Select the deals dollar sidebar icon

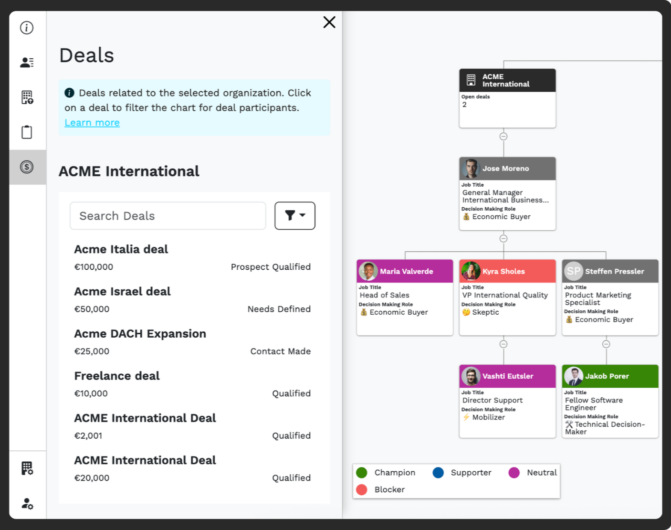27,167
